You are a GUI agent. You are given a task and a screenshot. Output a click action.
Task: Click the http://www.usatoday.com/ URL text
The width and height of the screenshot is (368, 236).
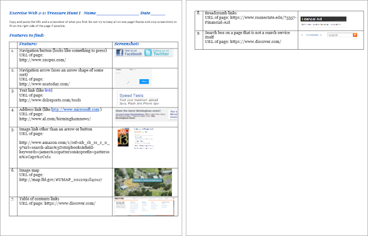click(x=44, y=84)
